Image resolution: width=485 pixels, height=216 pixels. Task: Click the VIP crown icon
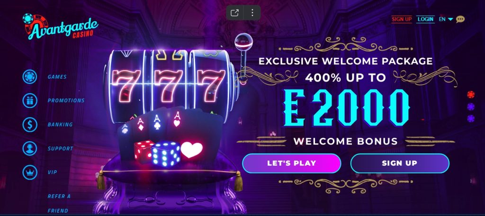pyautogui.click(x=30, y=172)
